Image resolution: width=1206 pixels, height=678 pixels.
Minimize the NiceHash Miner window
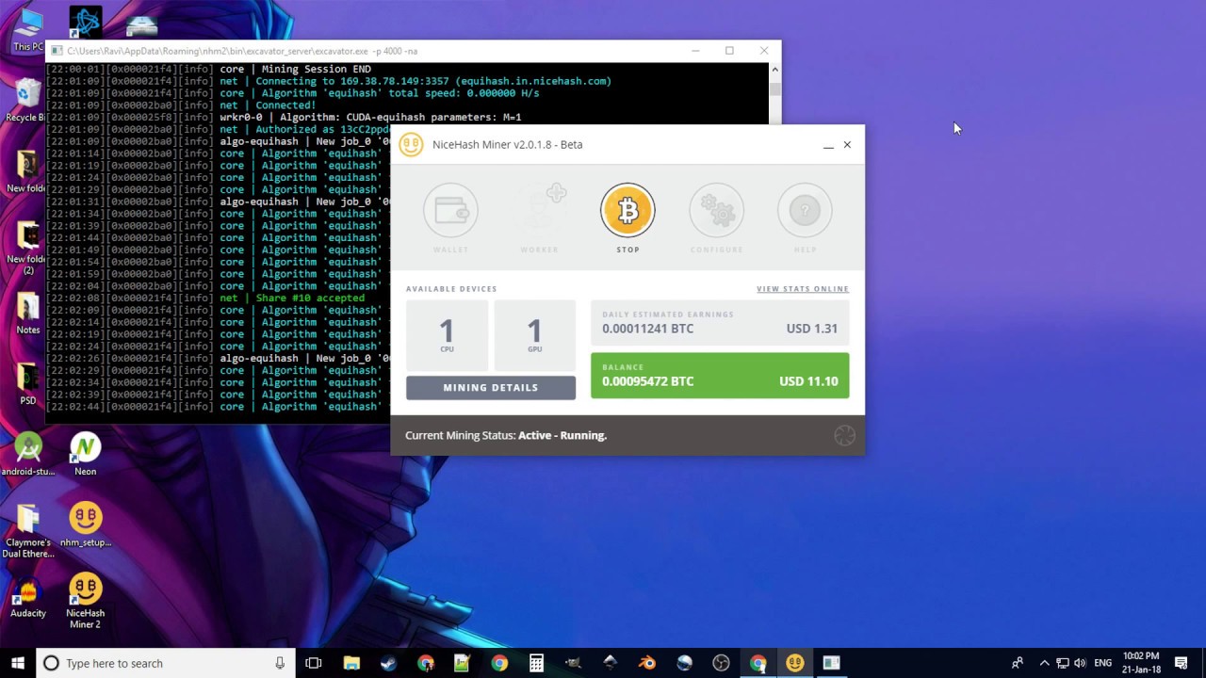coord(828,145)
